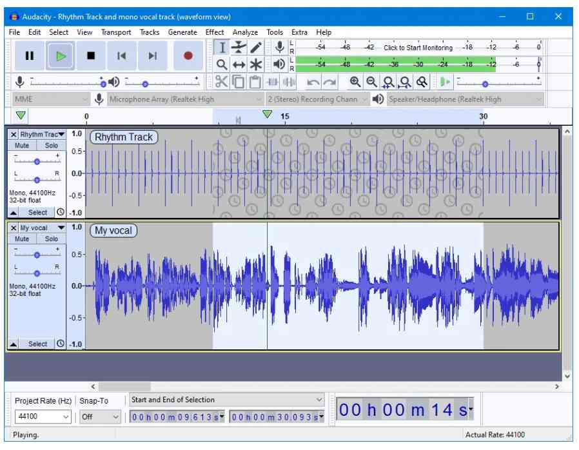Zoom out on the waveform
The height and width of the screenshot is (450, 579).
371,82
